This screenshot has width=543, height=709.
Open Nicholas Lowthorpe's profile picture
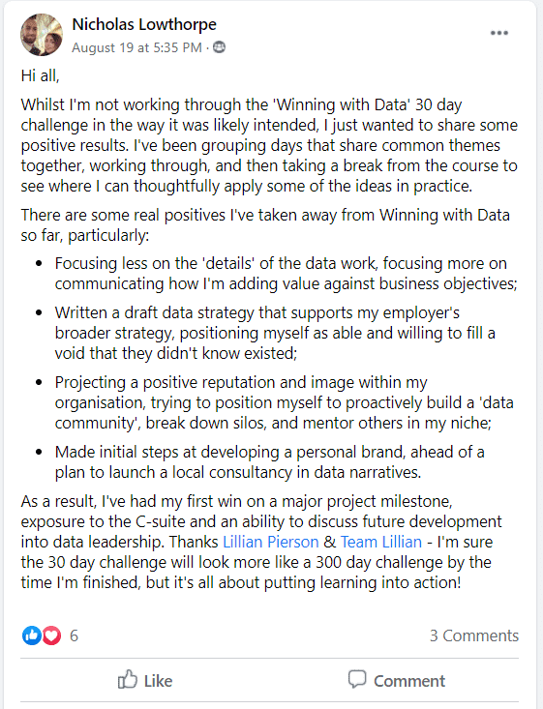(42, 35)
